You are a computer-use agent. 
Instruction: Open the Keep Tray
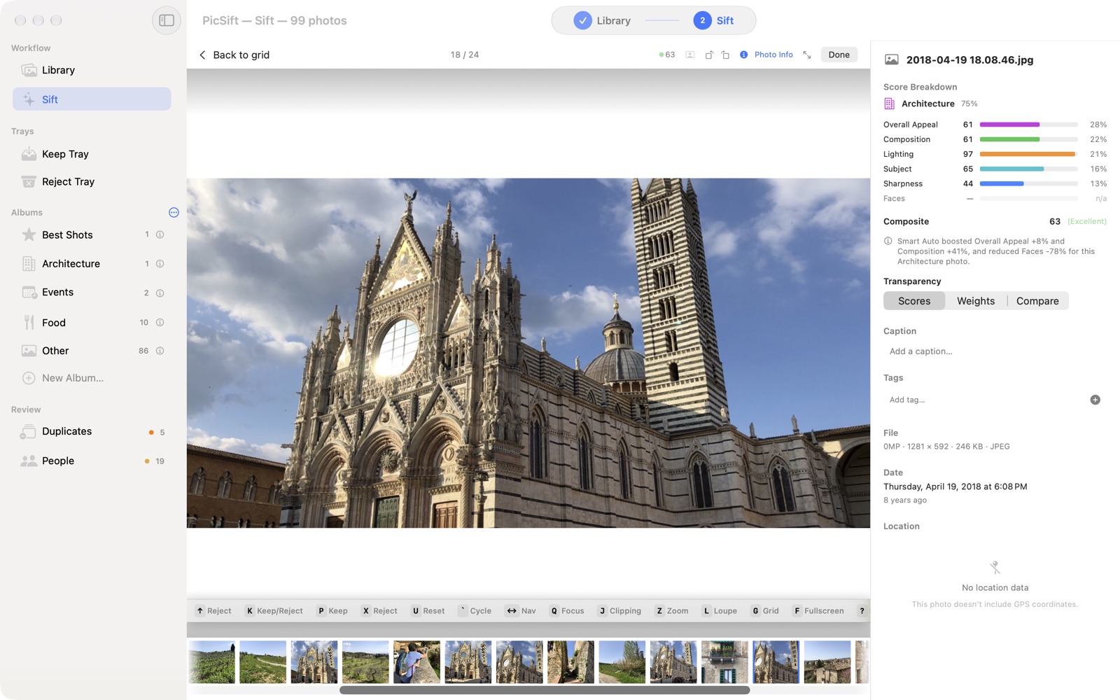(x=92, y=154)
